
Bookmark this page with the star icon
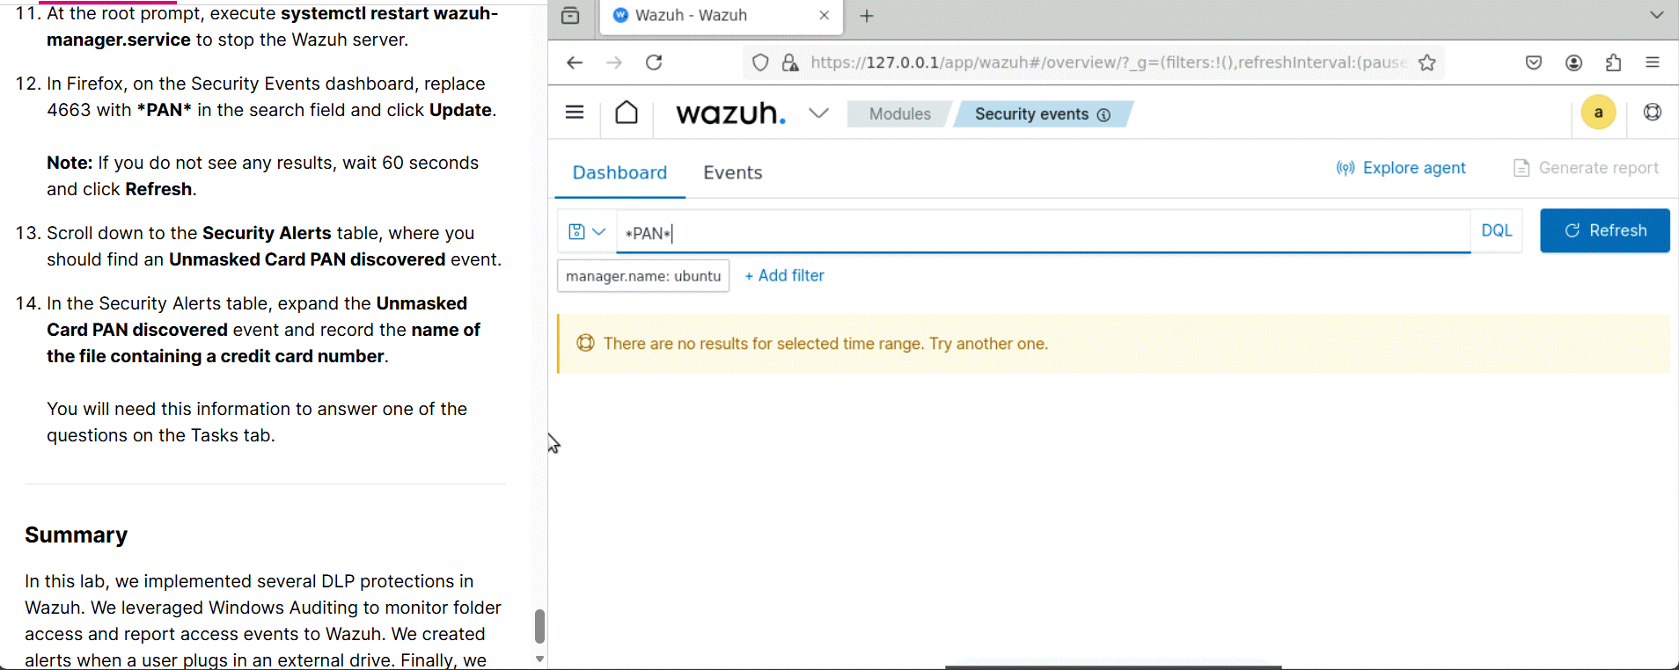click(1427, 62)
